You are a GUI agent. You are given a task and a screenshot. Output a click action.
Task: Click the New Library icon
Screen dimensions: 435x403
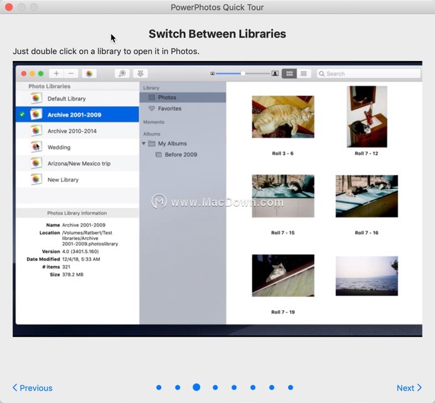[36, 179]
